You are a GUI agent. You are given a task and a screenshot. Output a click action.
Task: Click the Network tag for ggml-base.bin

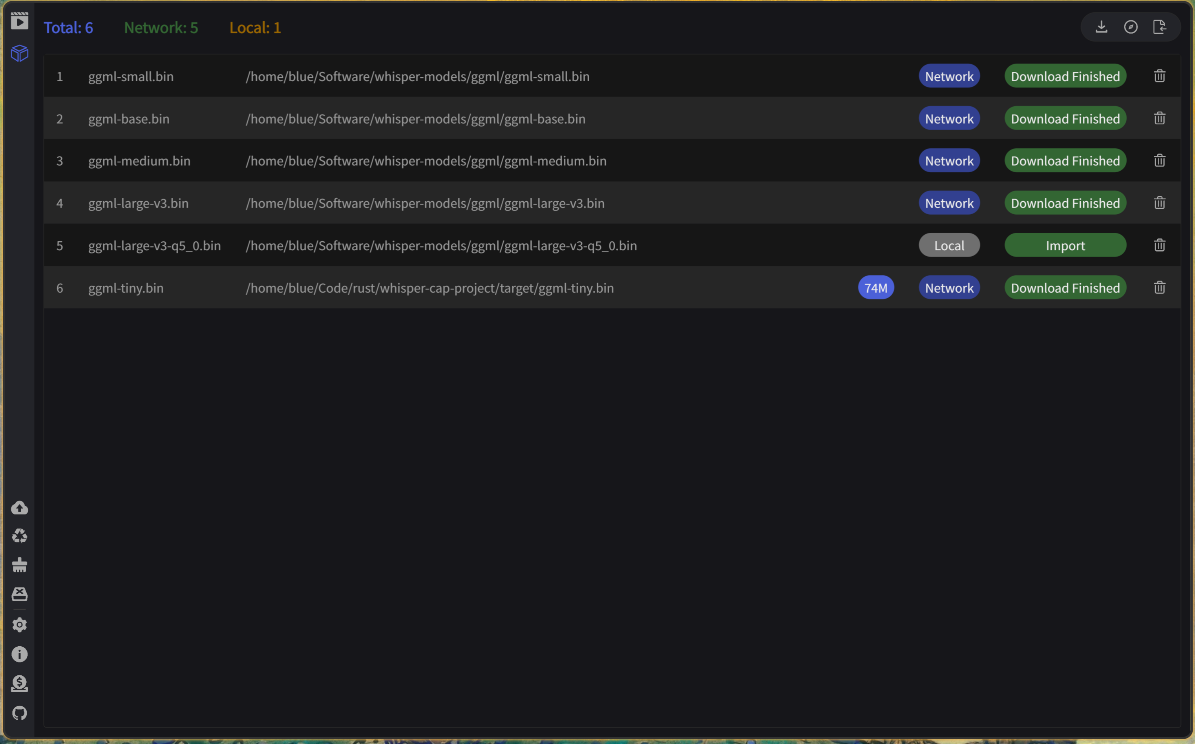(x=949, y=118)
